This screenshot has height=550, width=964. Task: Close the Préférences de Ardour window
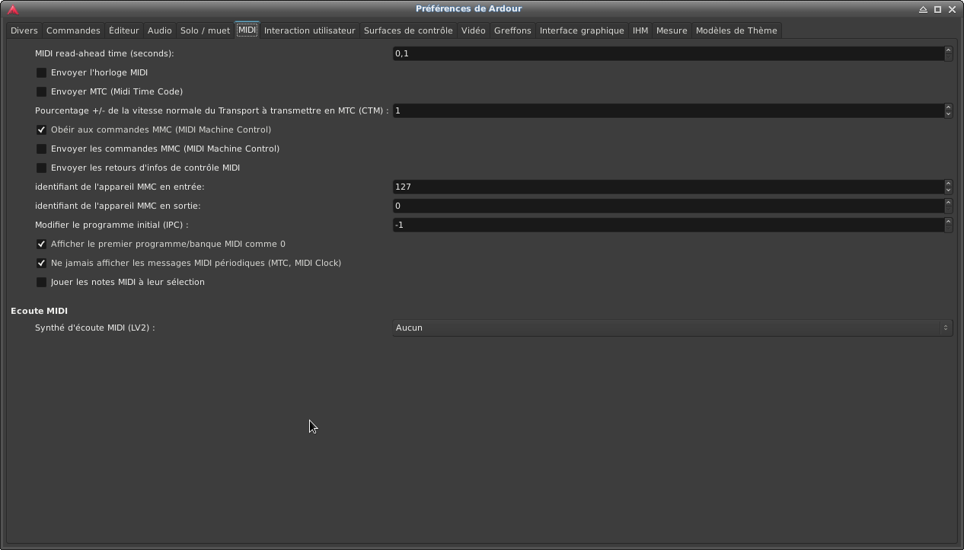(x=952, y=9)
